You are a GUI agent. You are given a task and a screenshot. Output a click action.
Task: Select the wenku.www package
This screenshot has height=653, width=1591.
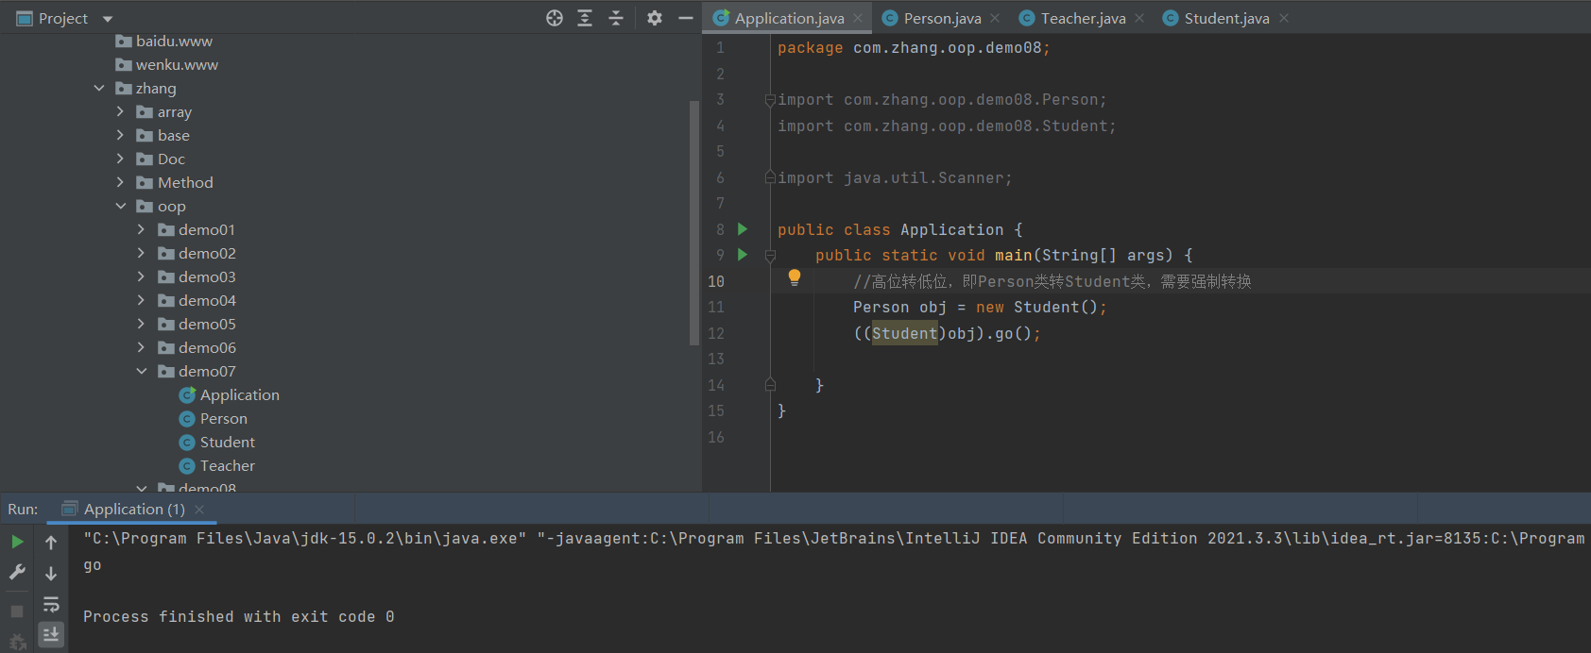[166, 64]
